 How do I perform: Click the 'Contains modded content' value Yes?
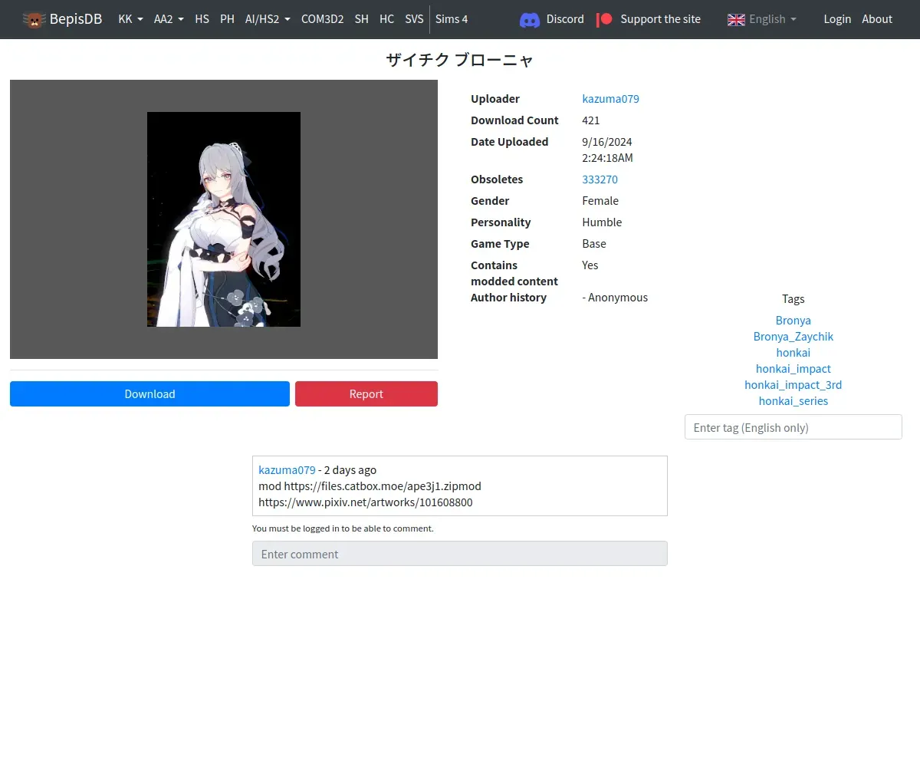tap(590, 265)
